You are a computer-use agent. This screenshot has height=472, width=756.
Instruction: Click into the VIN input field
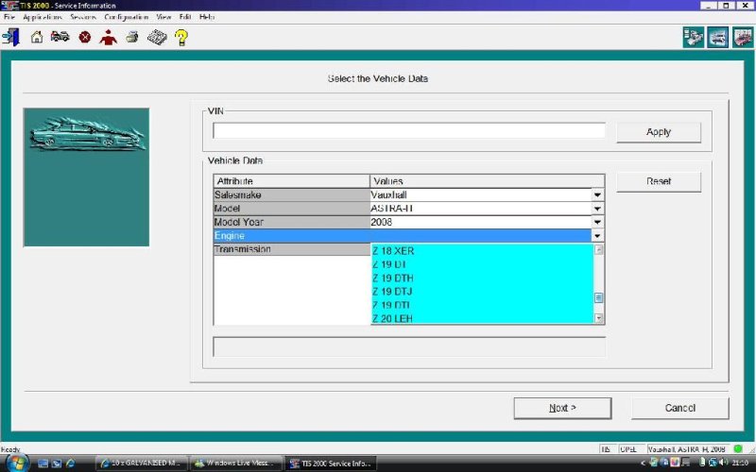coord(408,131)
